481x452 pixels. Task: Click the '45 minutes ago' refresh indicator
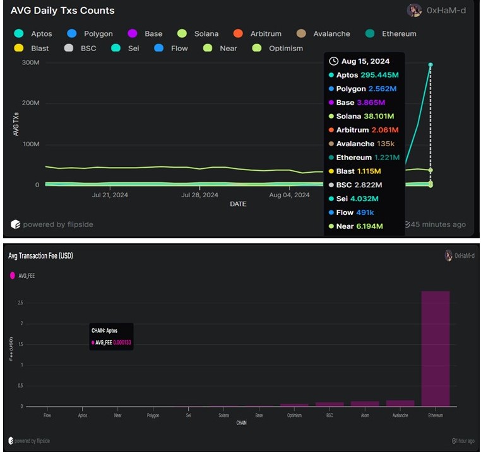(436, 224)
